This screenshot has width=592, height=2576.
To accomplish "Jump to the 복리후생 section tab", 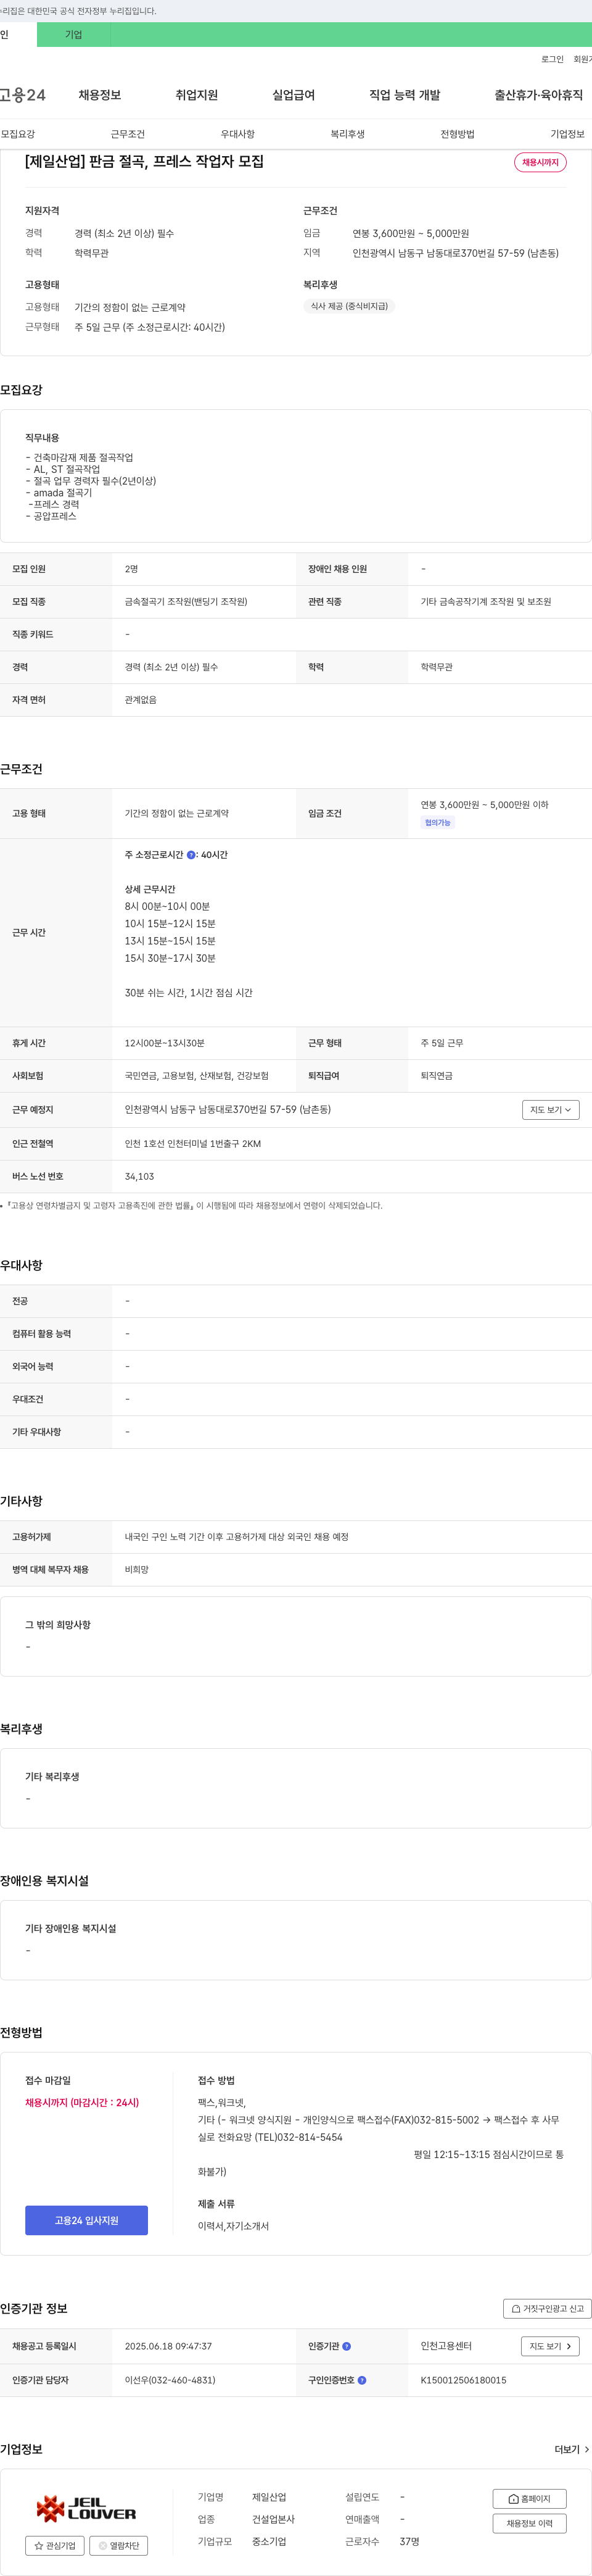I will pyautogui.click(x=347, y=134).
